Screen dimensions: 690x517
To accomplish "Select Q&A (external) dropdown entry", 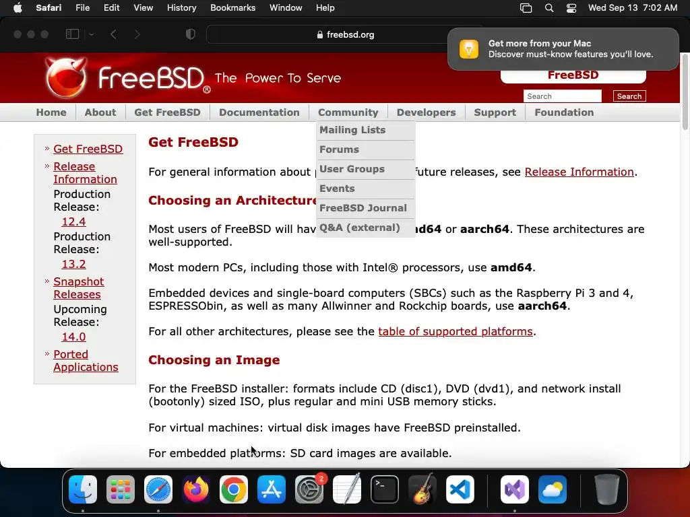I will (x=366, y=228).
